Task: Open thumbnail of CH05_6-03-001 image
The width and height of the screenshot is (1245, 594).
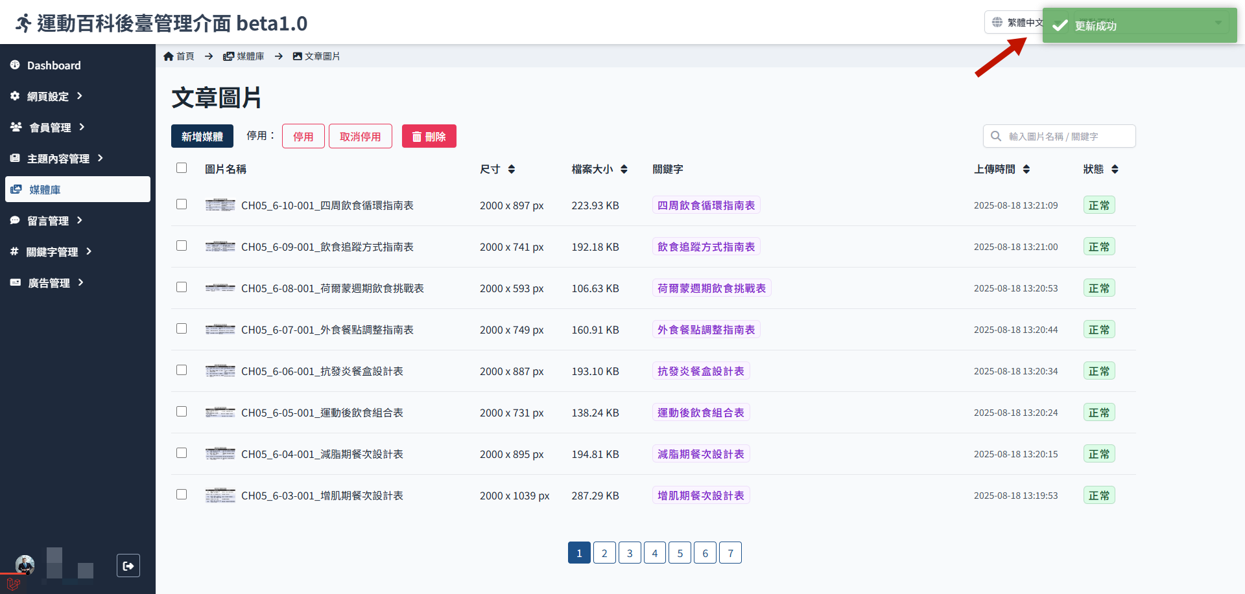Action: 220,496
